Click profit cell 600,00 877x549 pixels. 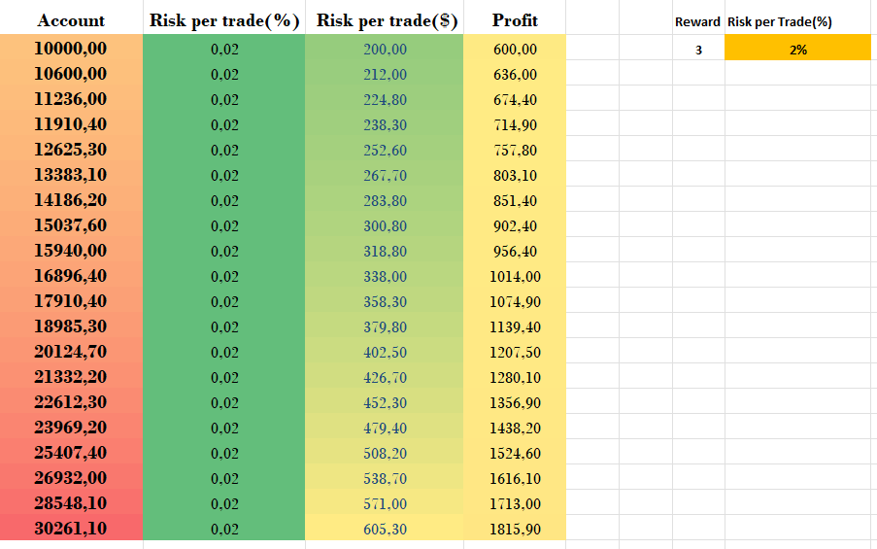(x=514, y=49)
